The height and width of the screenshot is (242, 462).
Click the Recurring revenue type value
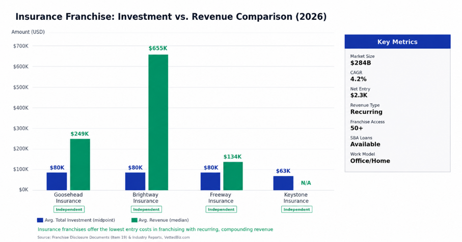pyautogui.click(x=366, y=112)
